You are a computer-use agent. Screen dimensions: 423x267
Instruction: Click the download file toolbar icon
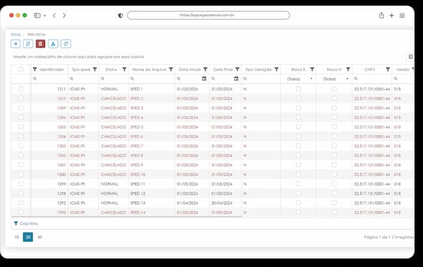53,44
